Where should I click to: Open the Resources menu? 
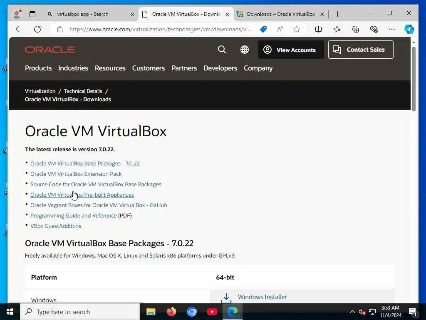110,68
